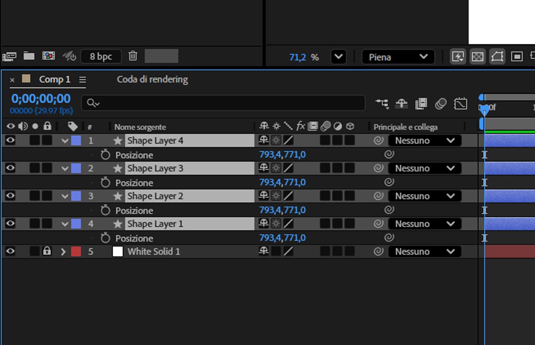Open the Piena resolution dropdown
535x345 pixels.
[x=398, y=57]
